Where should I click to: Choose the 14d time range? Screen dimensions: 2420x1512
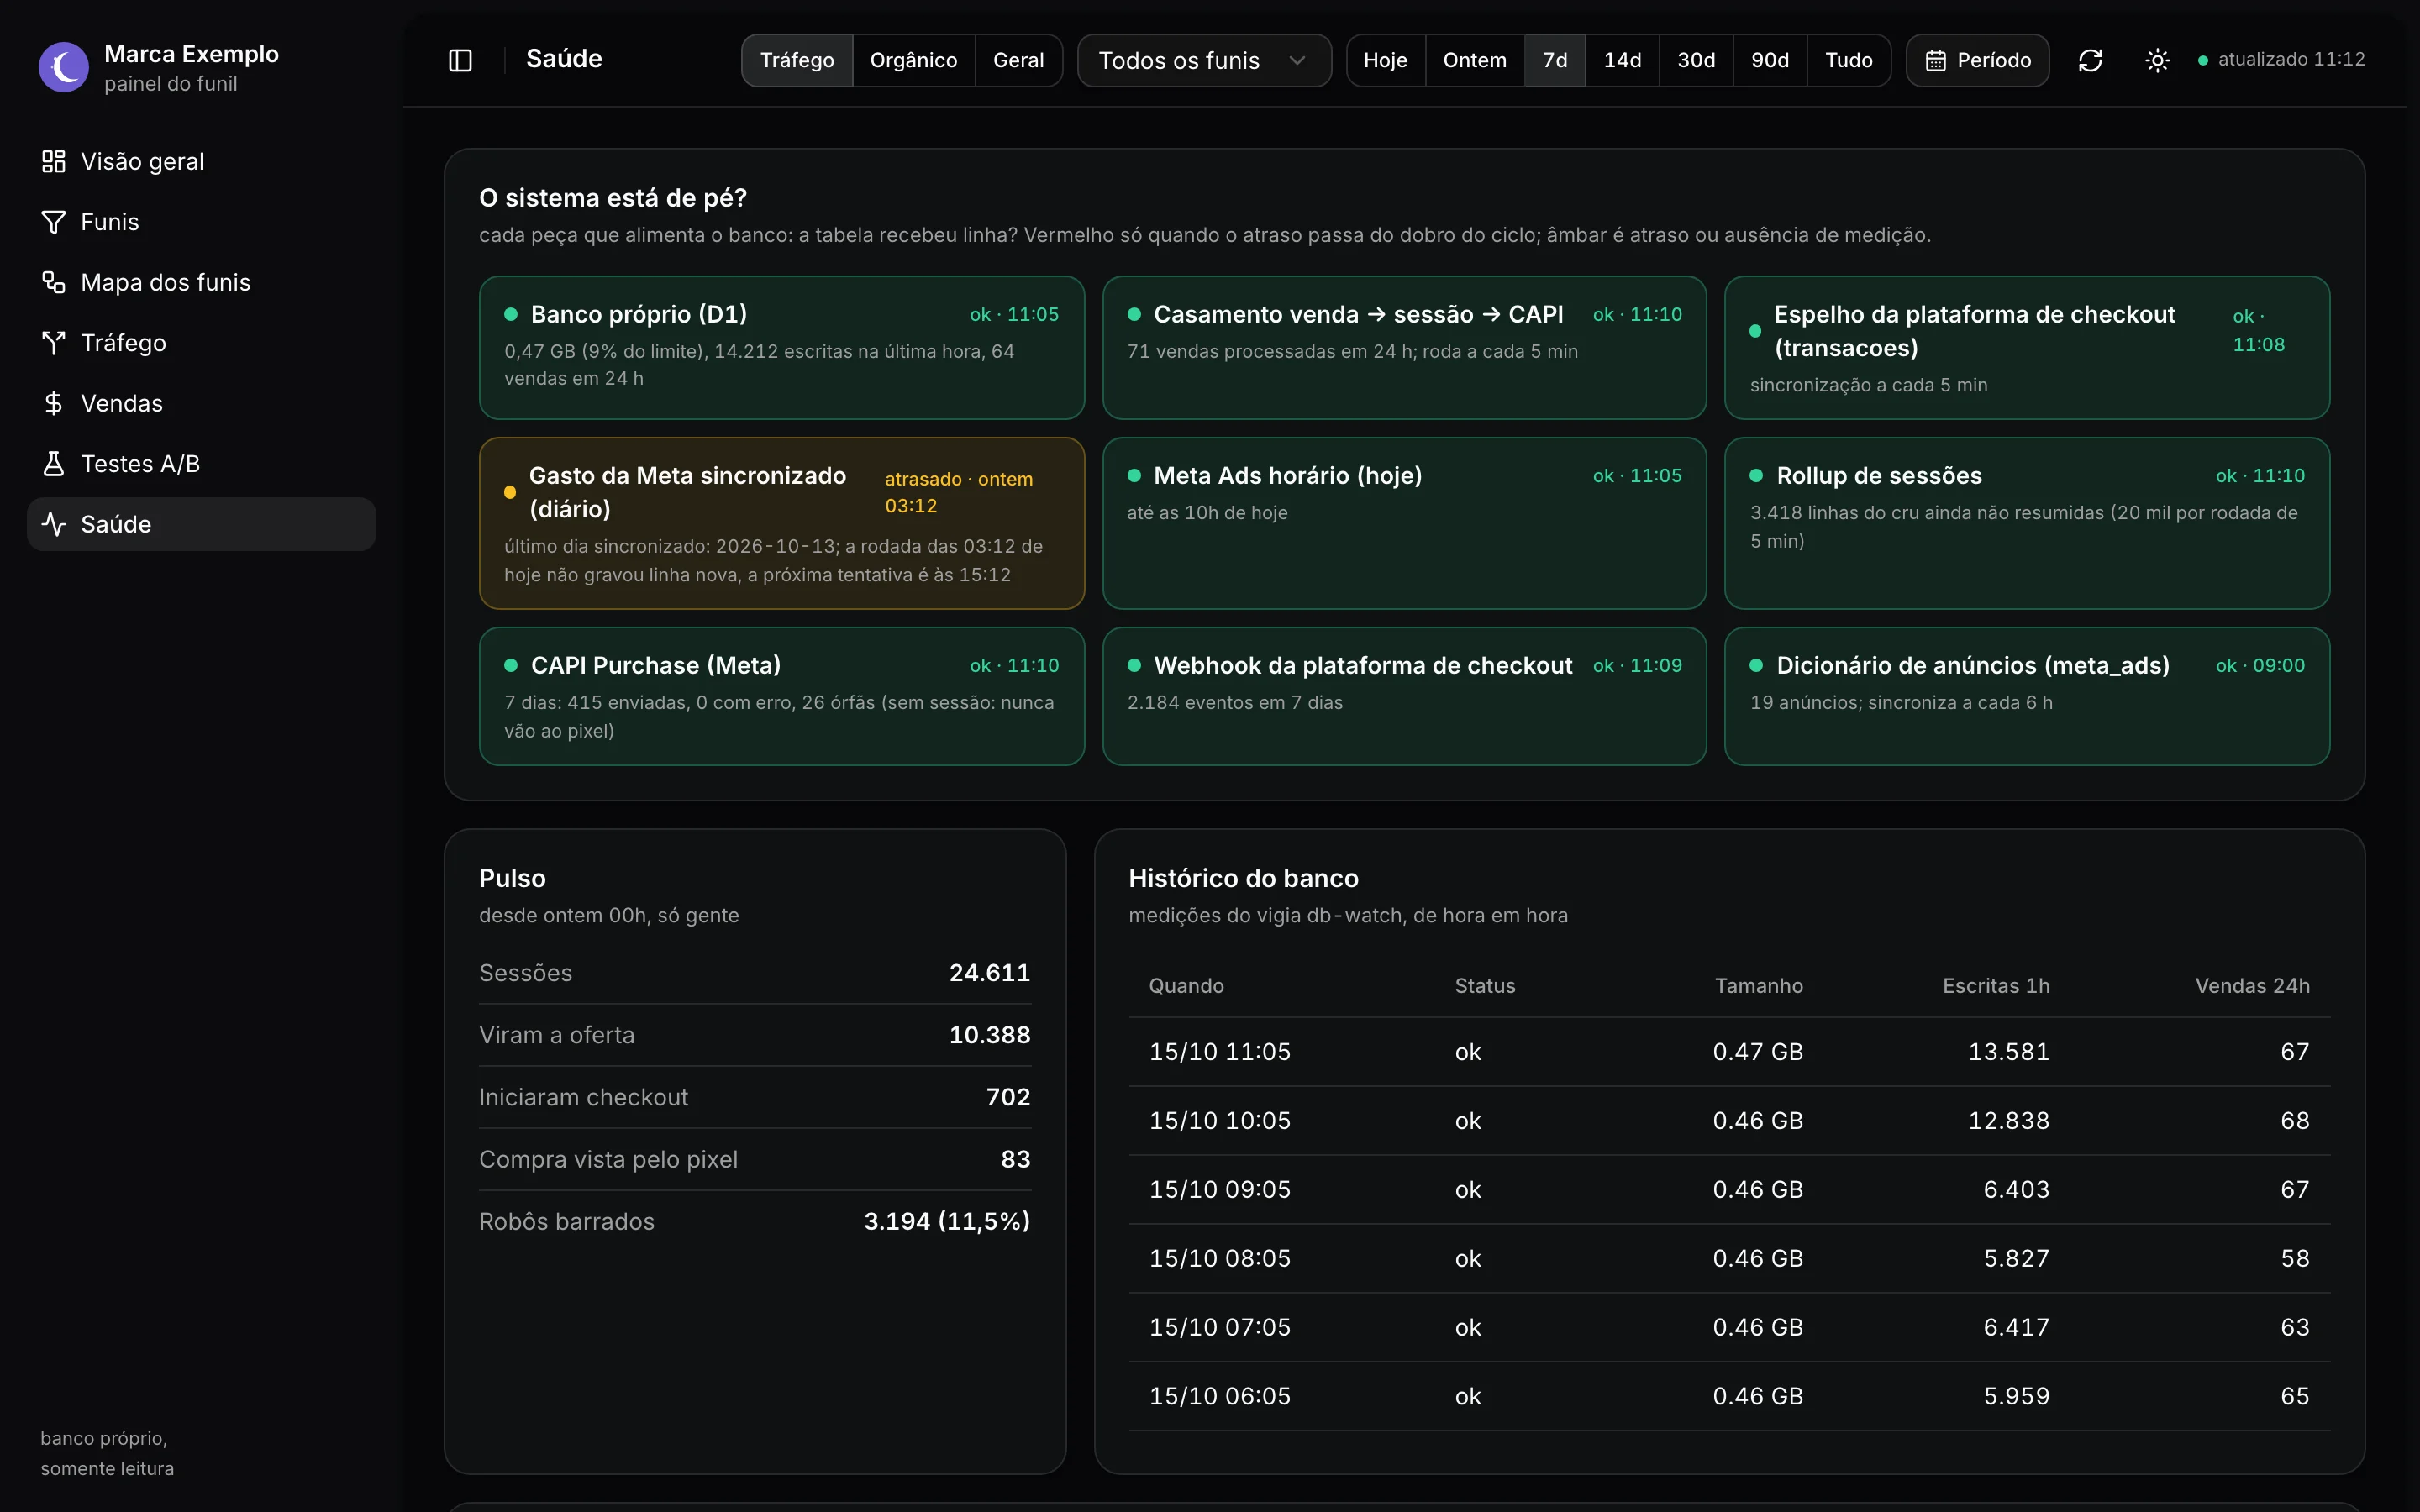tap(1622, 60)
